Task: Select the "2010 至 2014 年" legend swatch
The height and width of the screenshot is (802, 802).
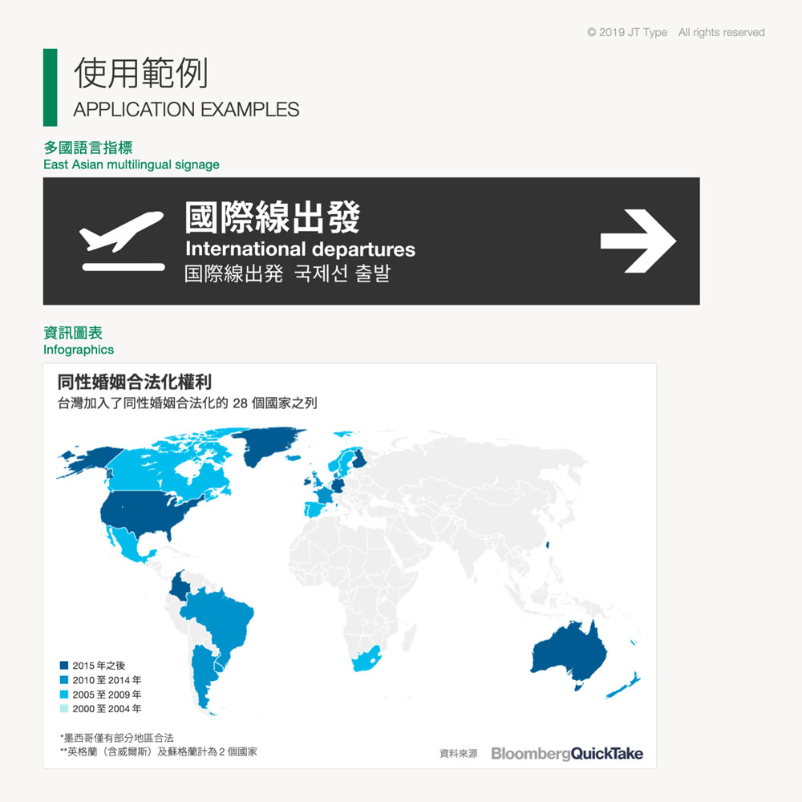Action: tap(64, 680)
